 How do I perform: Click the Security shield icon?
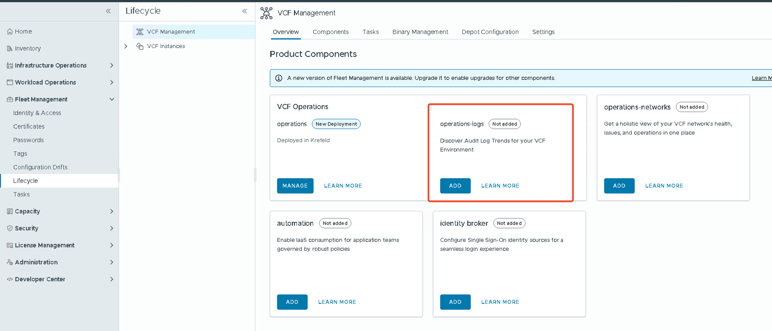[10, 228]
